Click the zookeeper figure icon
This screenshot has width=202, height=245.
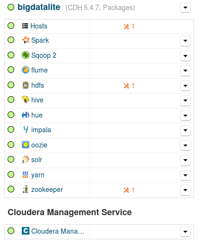click(x=26, y=189)
